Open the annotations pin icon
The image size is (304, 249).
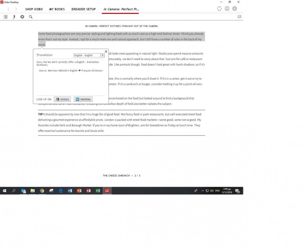point(14,17)
